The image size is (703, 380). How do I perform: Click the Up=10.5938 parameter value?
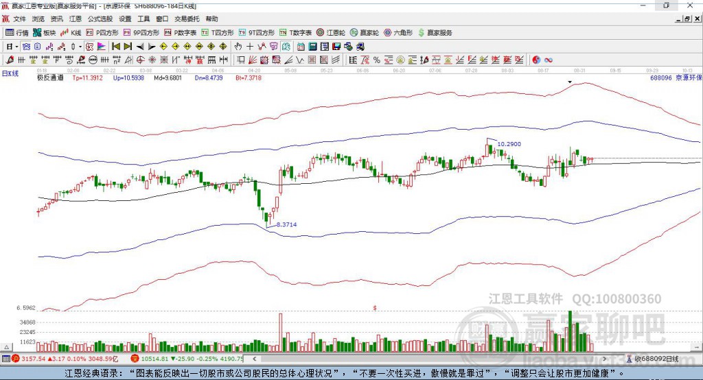(128, 78)
